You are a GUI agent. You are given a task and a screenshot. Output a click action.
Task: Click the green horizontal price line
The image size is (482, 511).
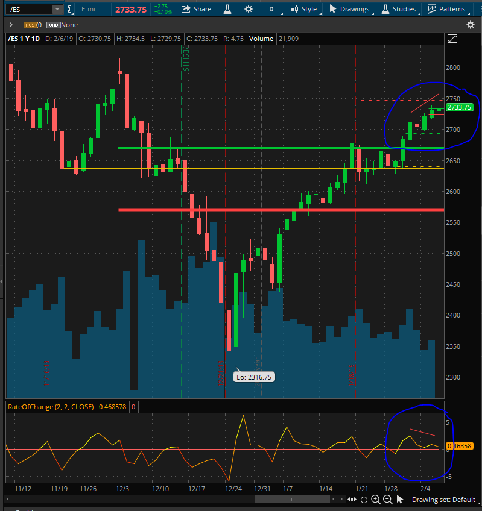pyautogui.click(x=281, y=148)
